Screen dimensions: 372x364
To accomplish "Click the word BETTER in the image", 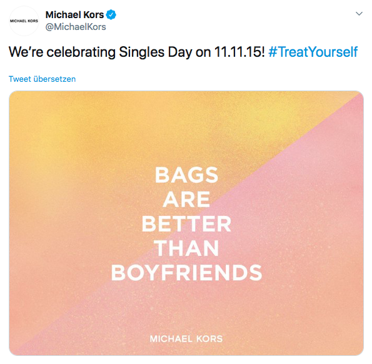I will [186, 224].
